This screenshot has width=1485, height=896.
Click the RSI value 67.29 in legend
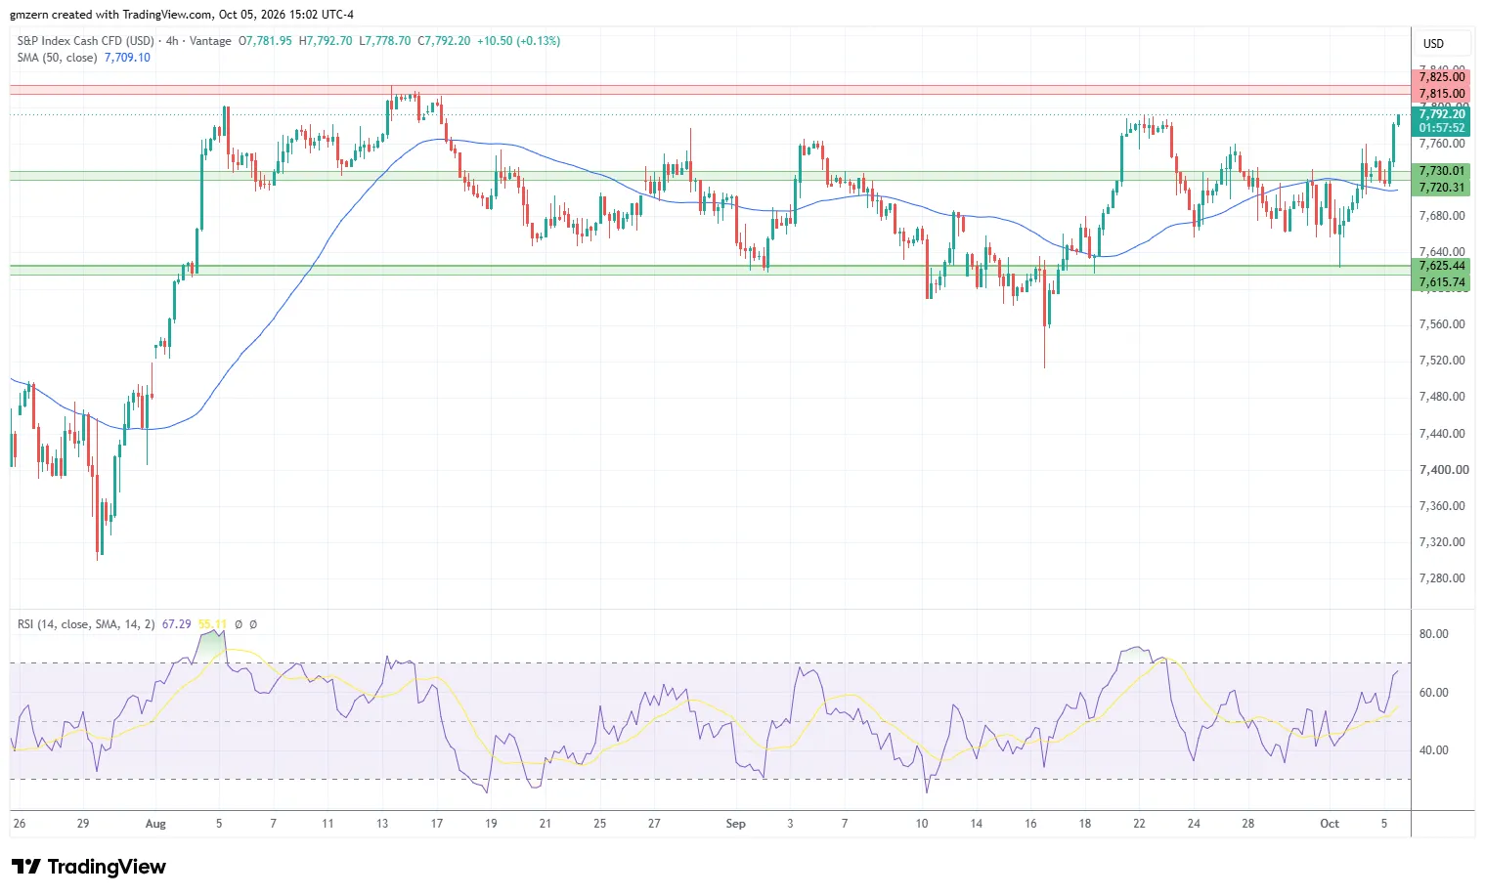pyautogui.click(x=176, y=624)
